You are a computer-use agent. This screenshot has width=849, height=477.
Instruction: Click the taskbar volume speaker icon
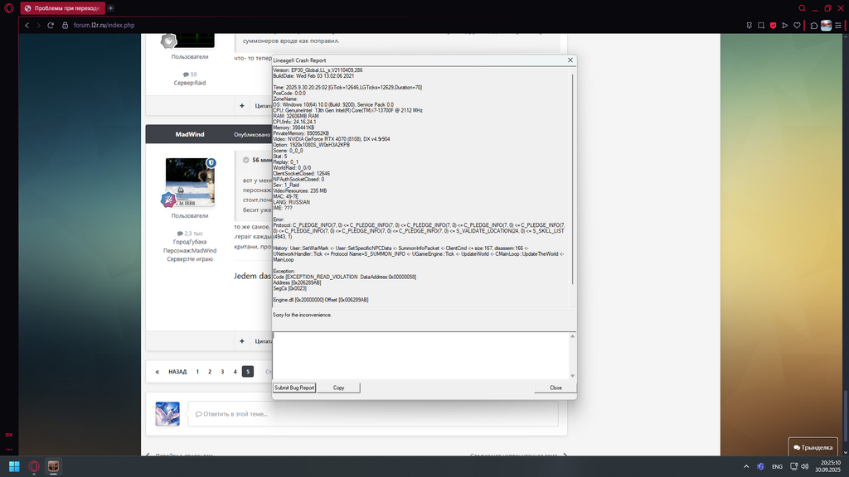pos(804,466)
